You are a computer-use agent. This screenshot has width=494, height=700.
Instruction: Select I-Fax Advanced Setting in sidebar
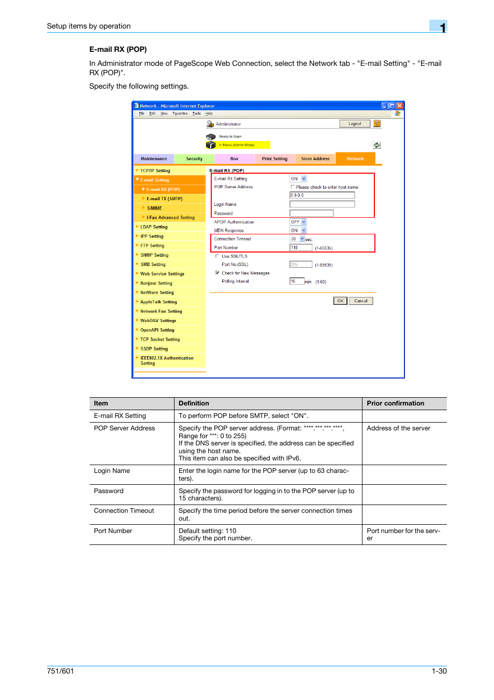pos(170,217)
